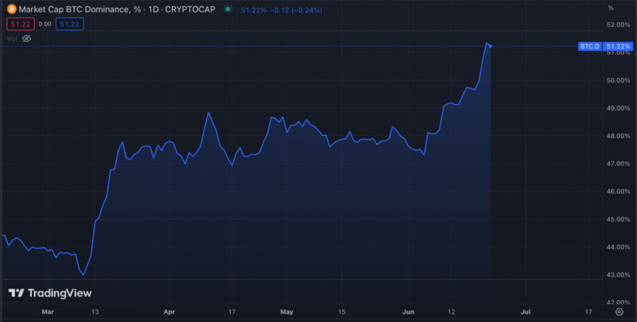Click the Mar label on time axis
The image size is (637, 322).
point(47,311)
